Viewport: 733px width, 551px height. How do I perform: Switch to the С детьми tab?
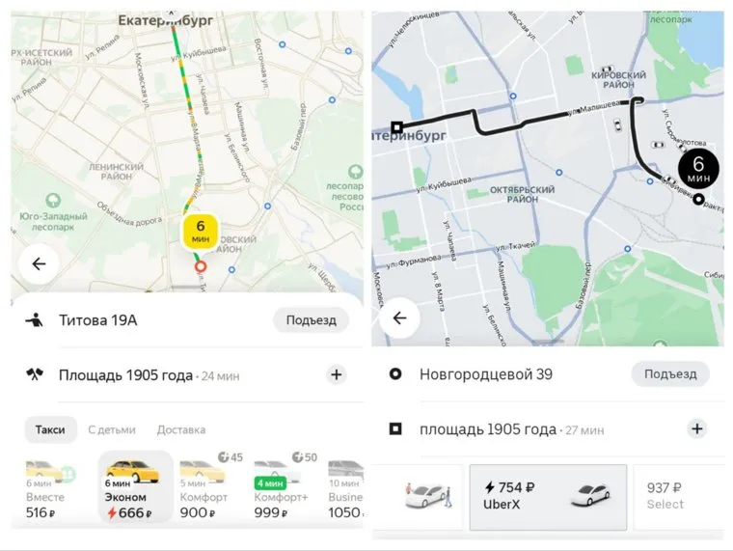pyautogui.click(x=112, y=429)
